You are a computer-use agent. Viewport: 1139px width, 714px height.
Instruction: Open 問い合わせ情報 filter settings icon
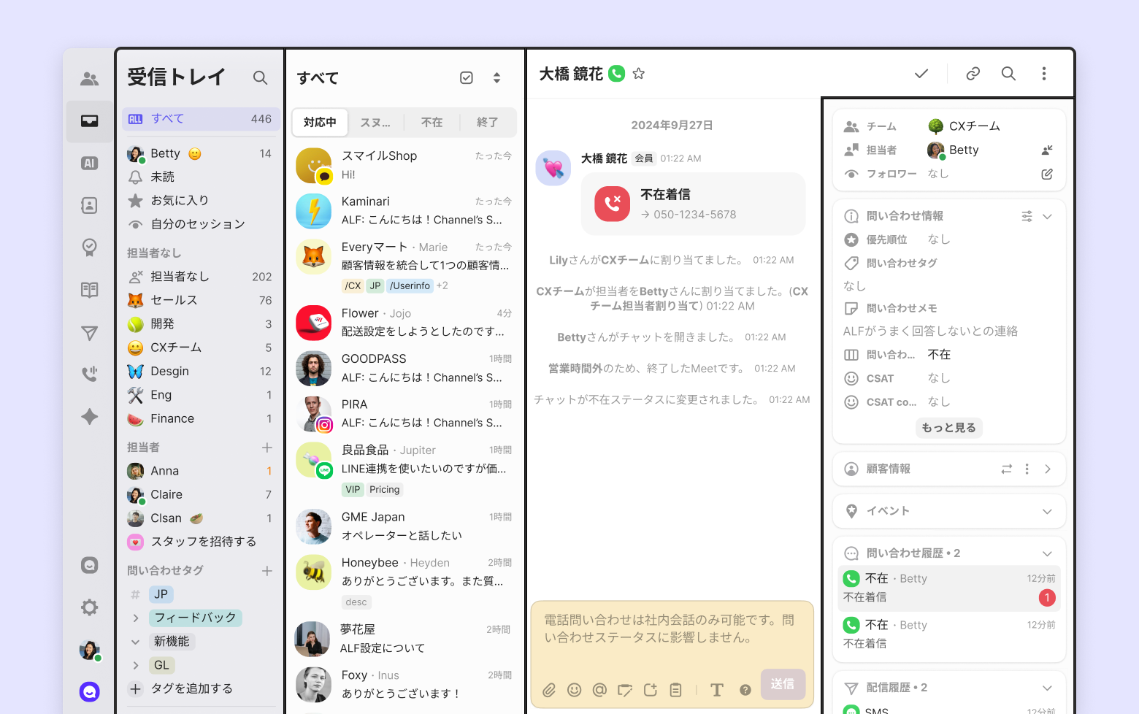pos(1027,216)
